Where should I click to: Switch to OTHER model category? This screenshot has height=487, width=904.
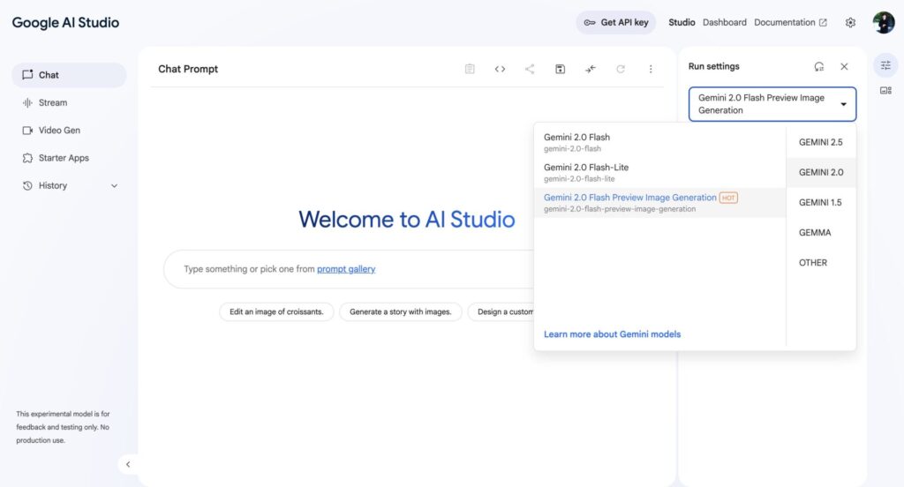820,262
